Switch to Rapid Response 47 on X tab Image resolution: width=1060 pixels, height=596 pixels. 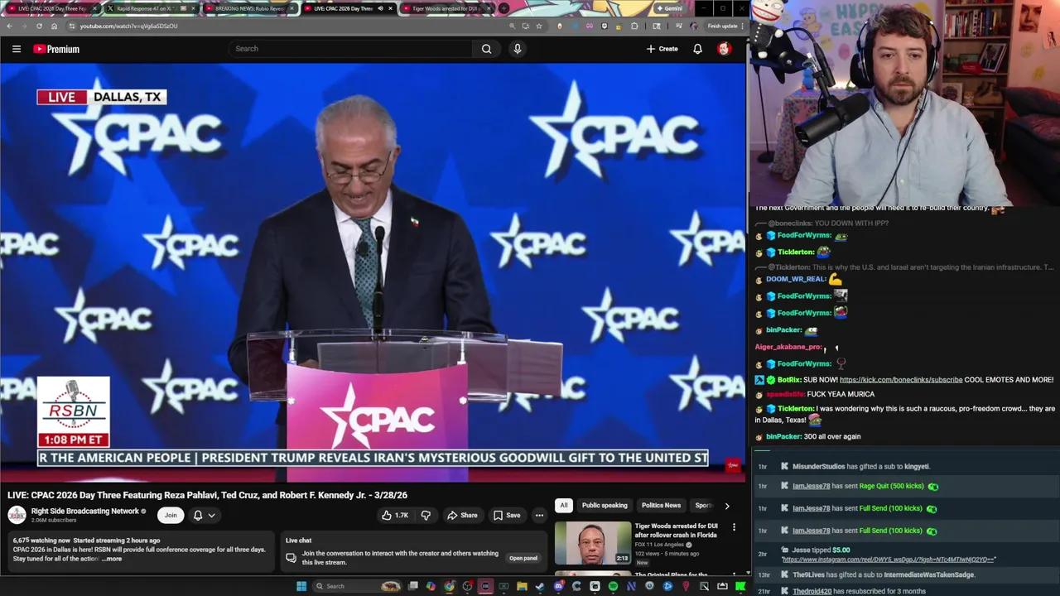151,8
